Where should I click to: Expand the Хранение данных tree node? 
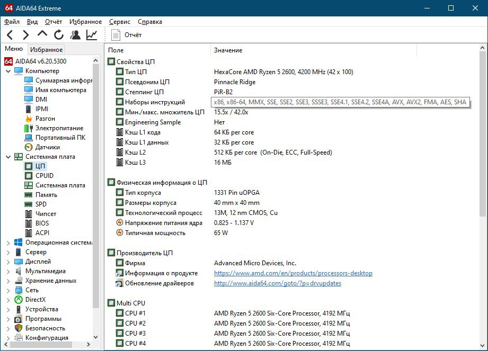click(8, 281)
